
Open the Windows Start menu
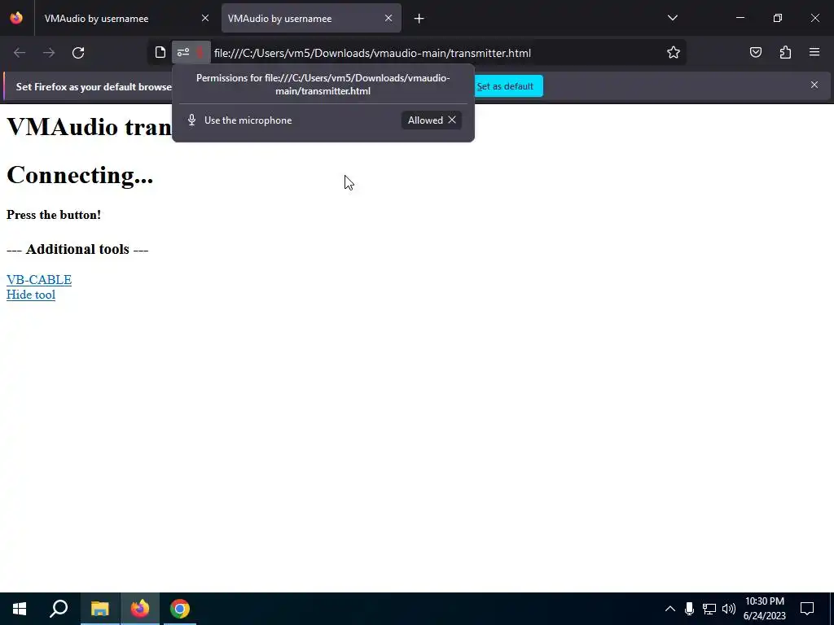coord(20,609)
